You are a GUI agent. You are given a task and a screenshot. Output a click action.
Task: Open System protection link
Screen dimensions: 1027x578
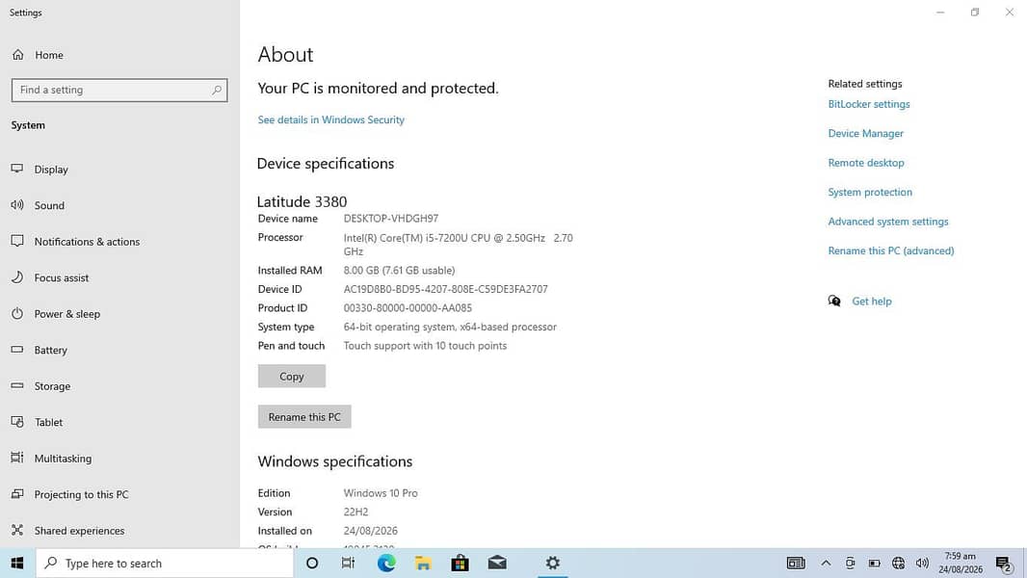(x=870, y=192)
